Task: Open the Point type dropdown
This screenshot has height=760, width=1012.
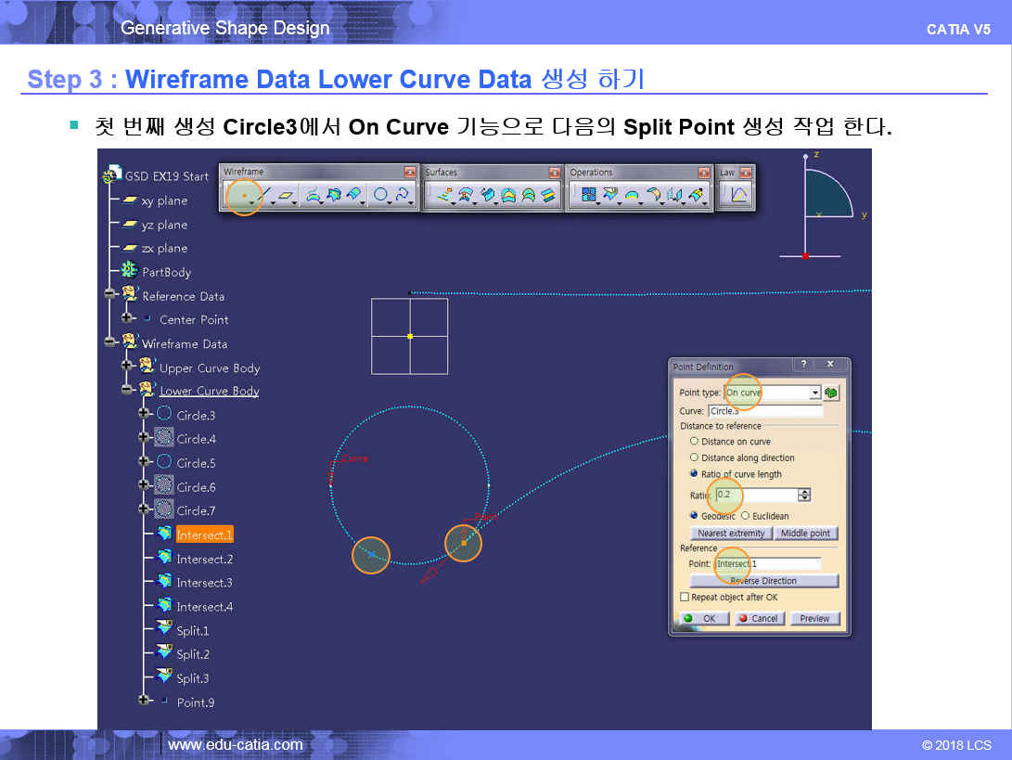Action: coord(814,393)
